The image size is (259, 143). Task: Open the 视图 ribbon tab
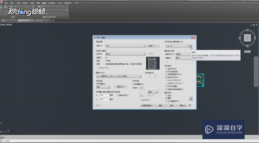(32, 3)
